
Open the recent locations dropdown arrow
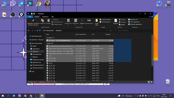[35, 30]
